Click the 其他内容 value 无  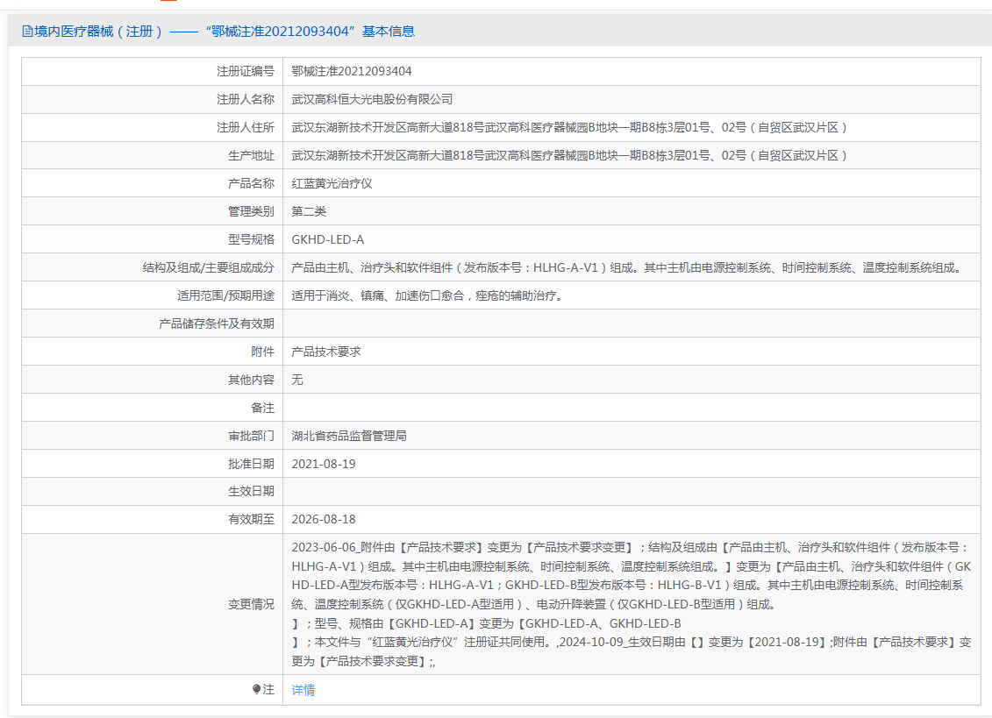[x=297, y=380]
